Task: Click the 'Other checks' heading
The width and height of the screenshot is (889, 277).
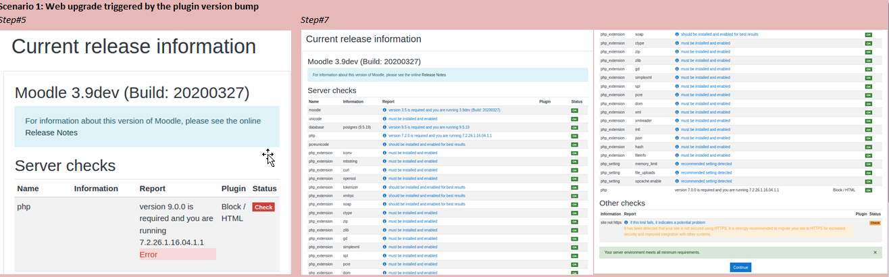Action: tap(622, 203)
